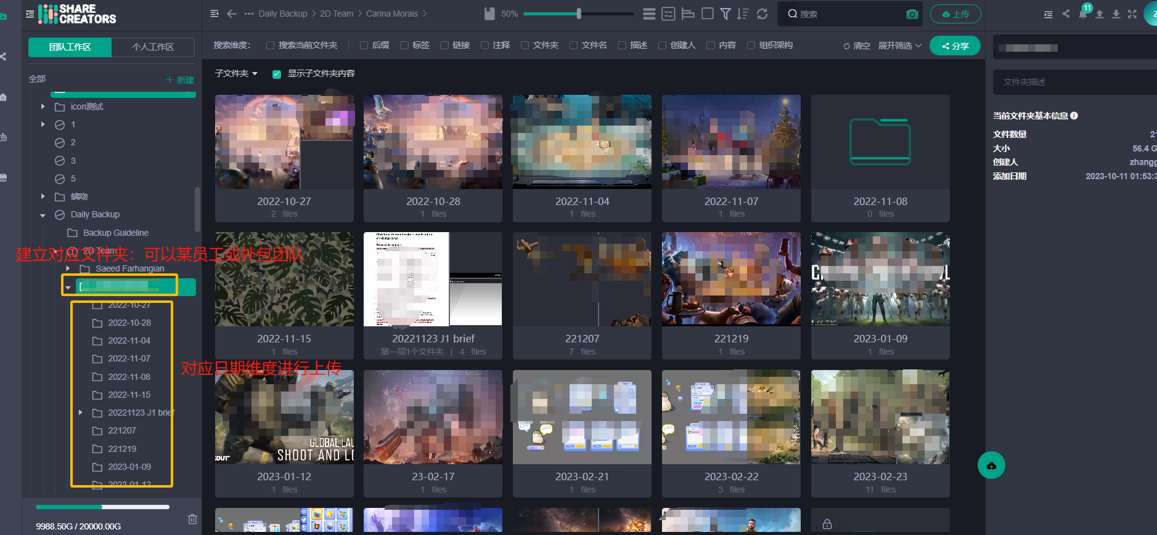Viewport: 1157px width, 535px height.
Task: Open the upload list arrow icon at top right
Action: [1100, 14]
